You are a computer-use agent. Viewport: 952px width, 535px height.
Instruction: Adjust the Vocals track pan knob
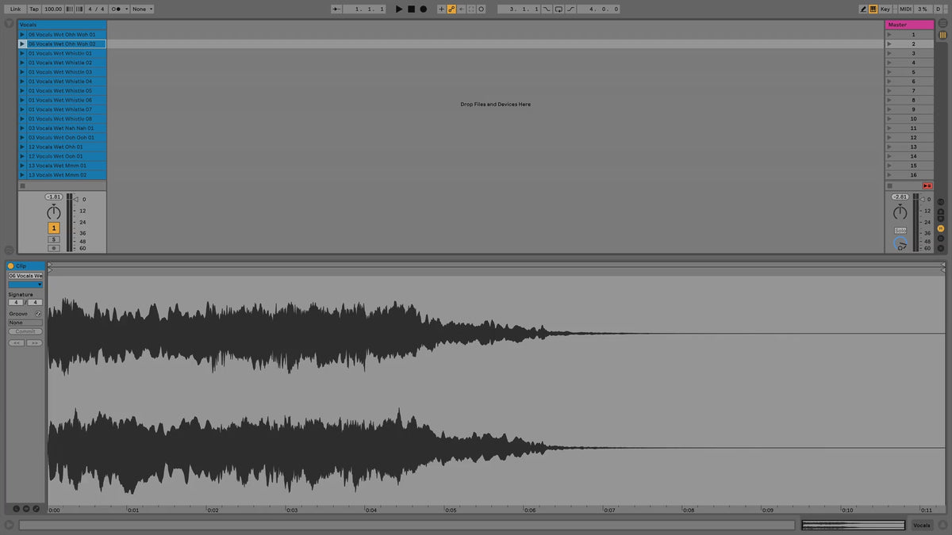click(54, 212)
